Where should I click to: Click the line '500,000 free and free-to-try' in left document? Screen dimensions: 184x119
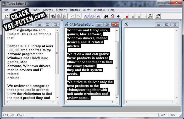coord(29,50)
